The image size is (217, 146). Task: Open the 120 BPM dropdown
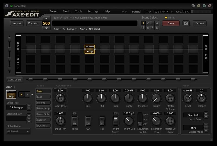(161, 12)
